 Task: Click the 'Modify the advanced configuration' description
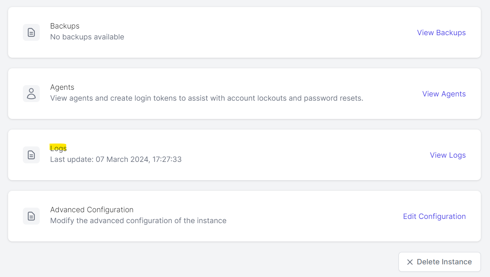pos(138,221)
